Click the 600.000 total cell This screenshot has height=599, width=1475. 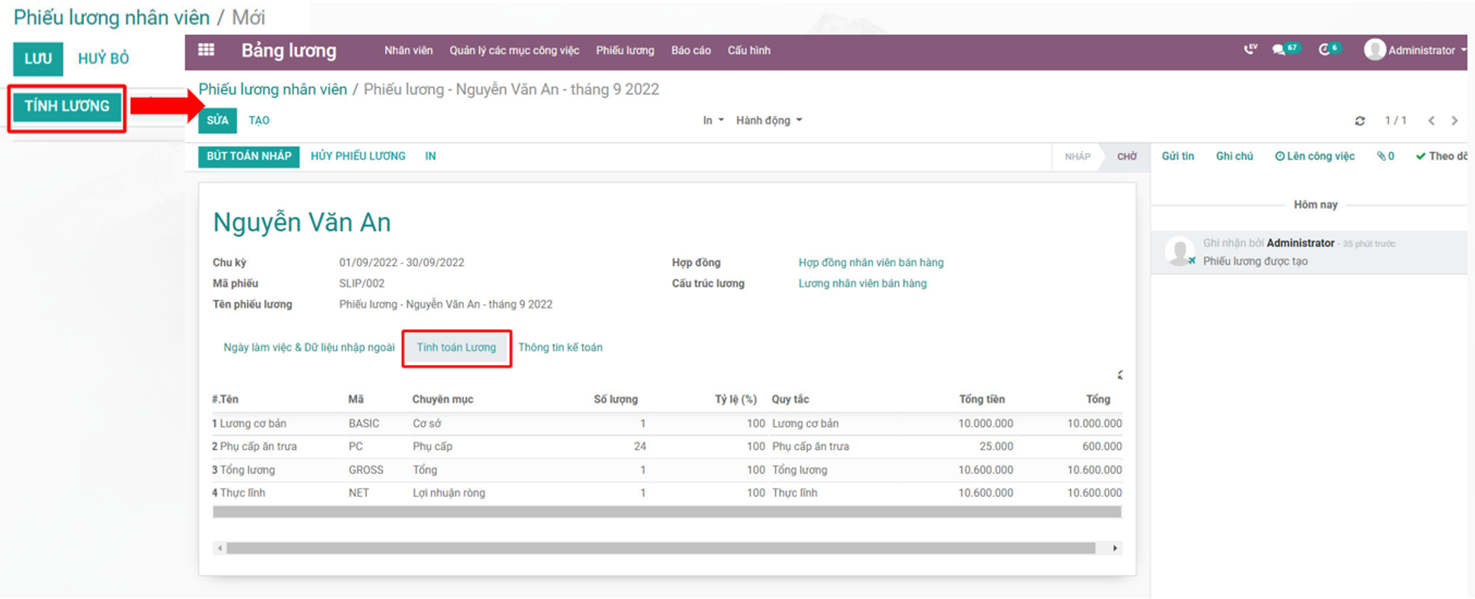coord(1102,447)
